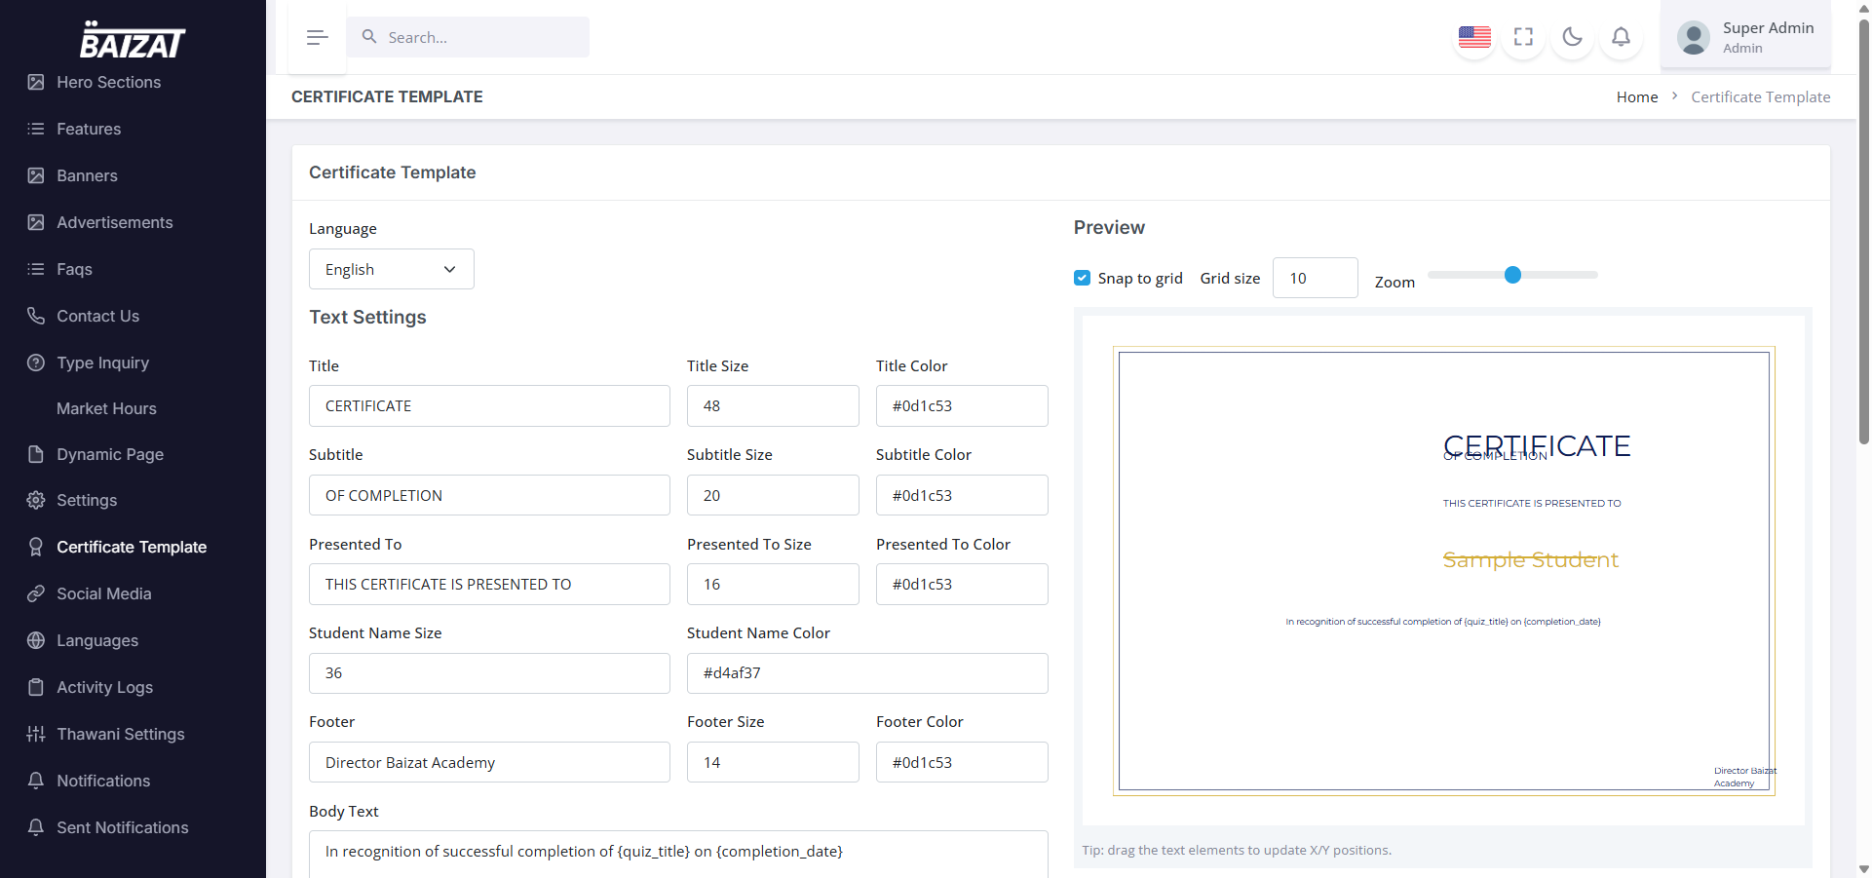Viewport: 1872px width, 878px height.
Task: Click the hamburger menu toggle icon
Action: point(317,38)
